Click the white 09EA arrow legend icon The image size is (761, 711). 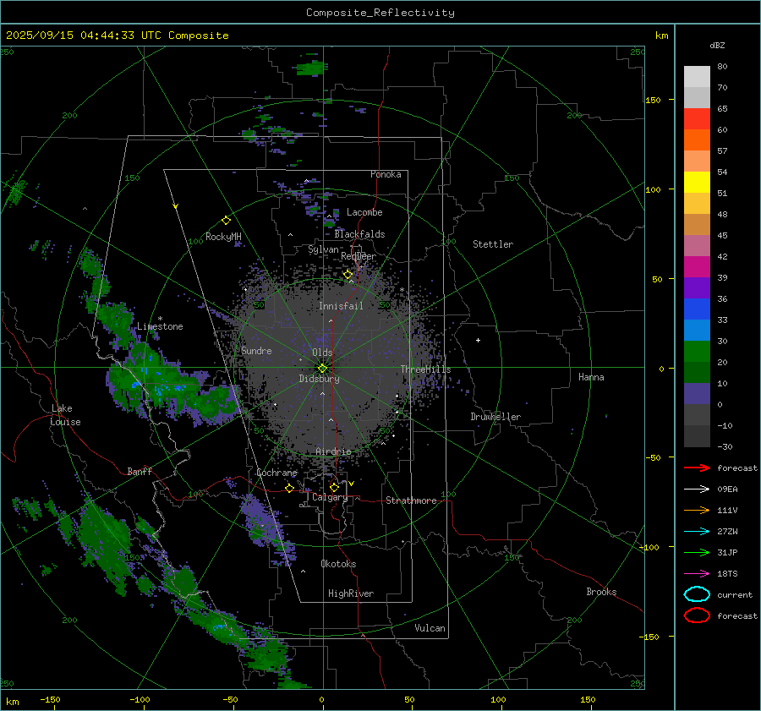pyautogui.click(x=697, y=489)
